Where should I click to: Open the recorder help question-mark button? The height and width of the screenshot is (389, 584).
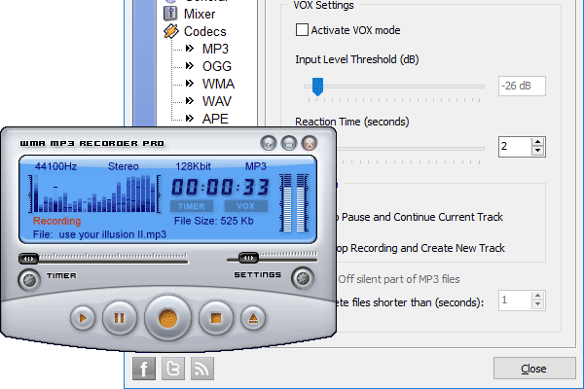coord(269,143)
